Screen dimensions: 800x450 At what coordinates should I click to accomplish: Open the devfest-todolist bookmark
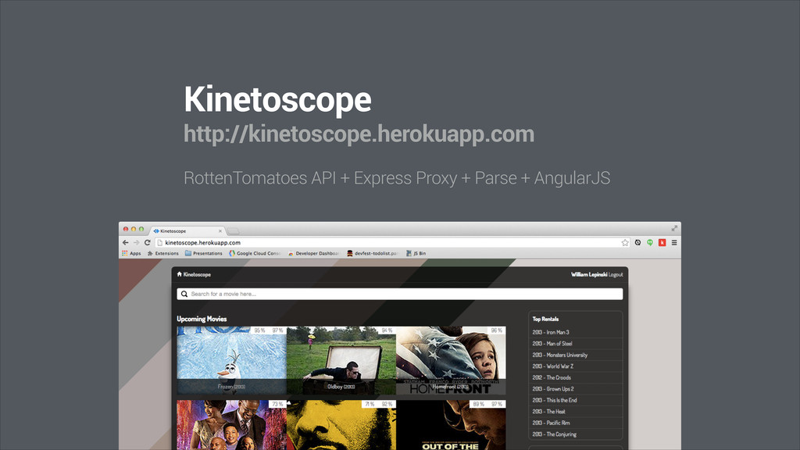[x=373, y=253]
